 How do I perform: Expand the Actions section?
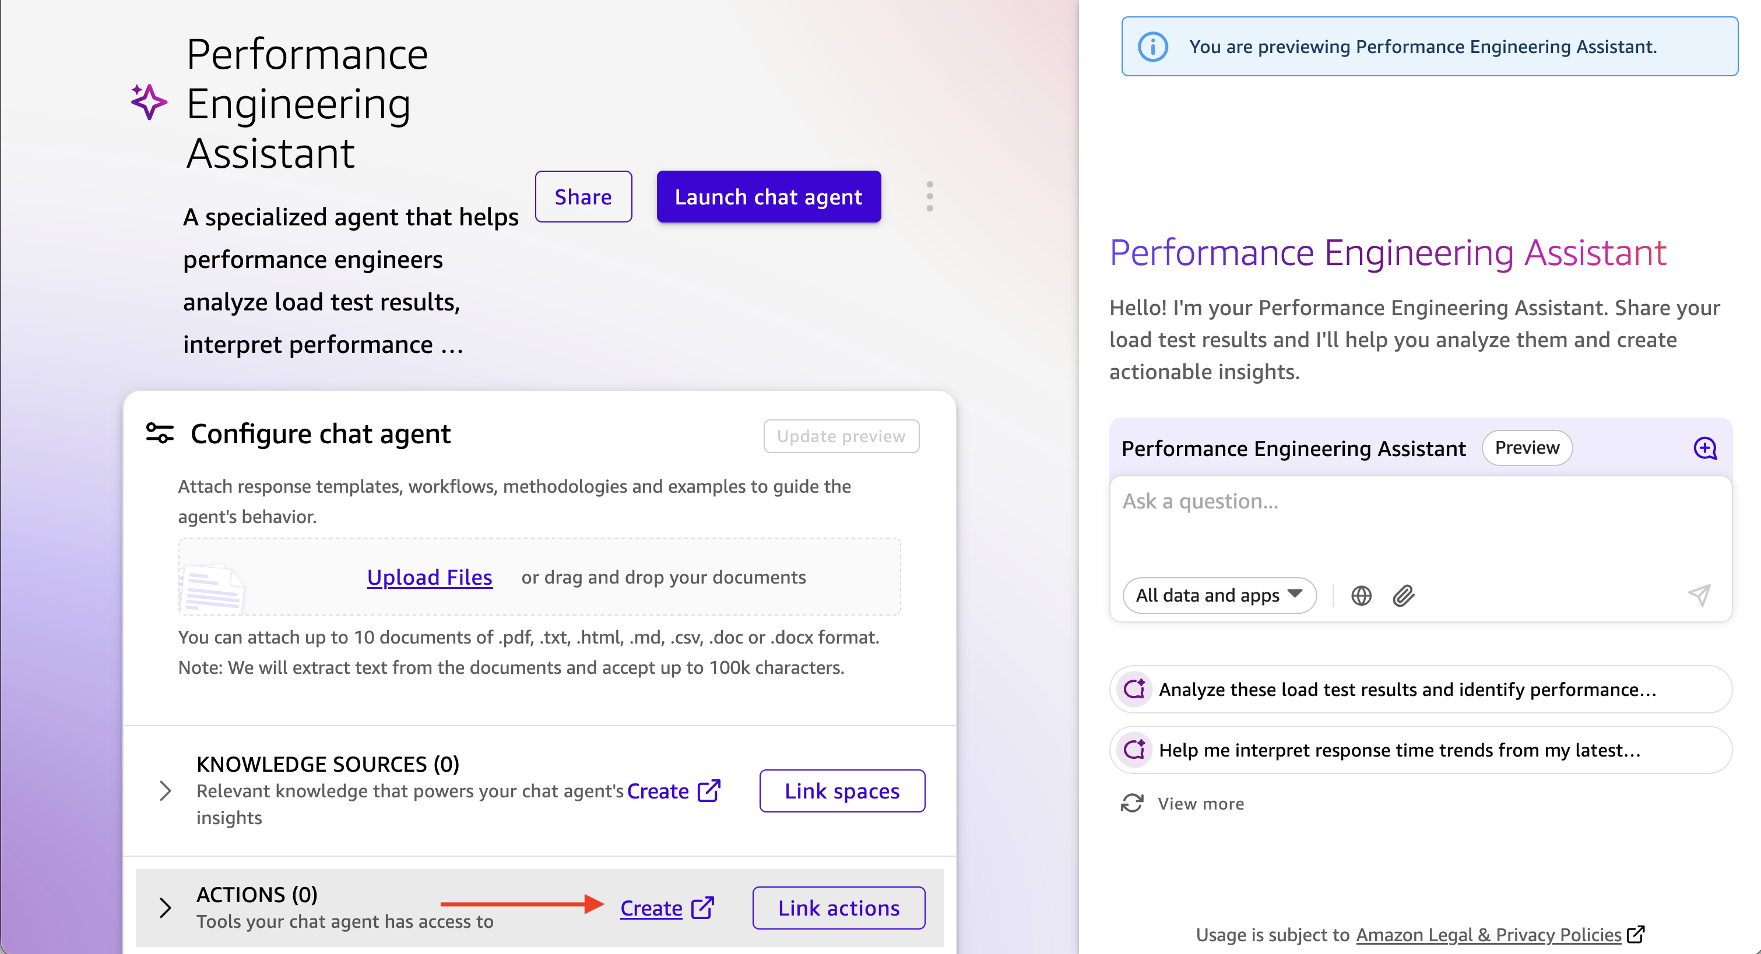[x=165, y=908]
